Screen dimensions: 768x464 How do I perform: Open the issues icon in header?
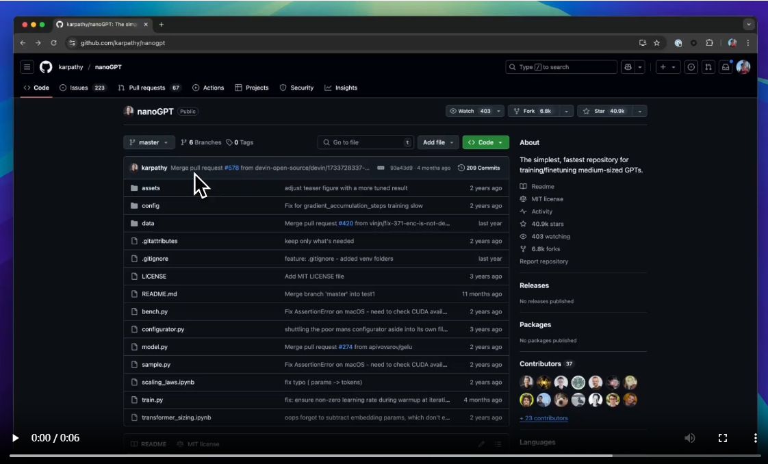coord(691,67)
